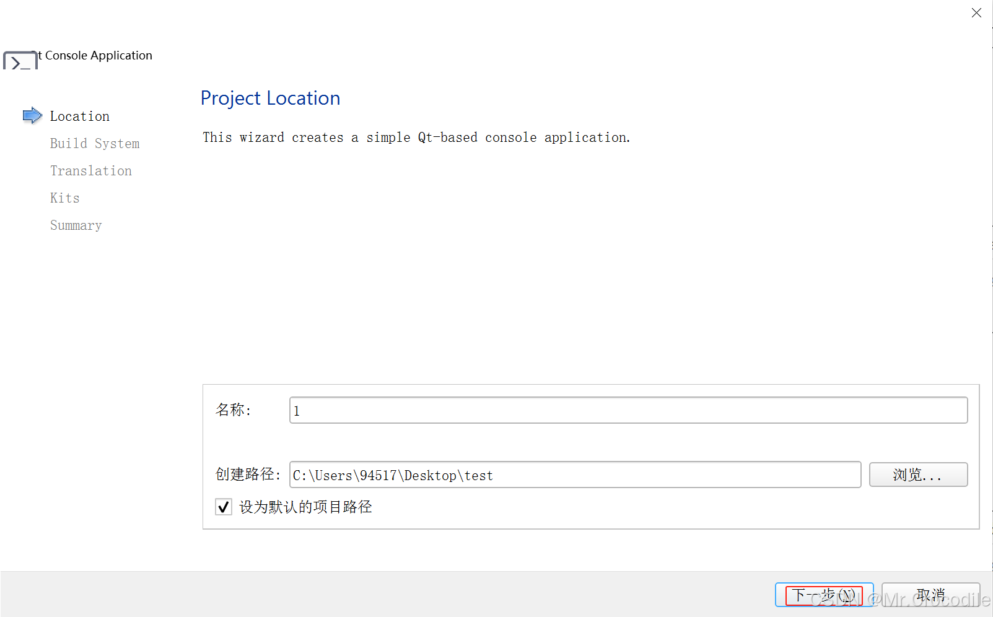Select the Summary wizard step

(76, 225)
